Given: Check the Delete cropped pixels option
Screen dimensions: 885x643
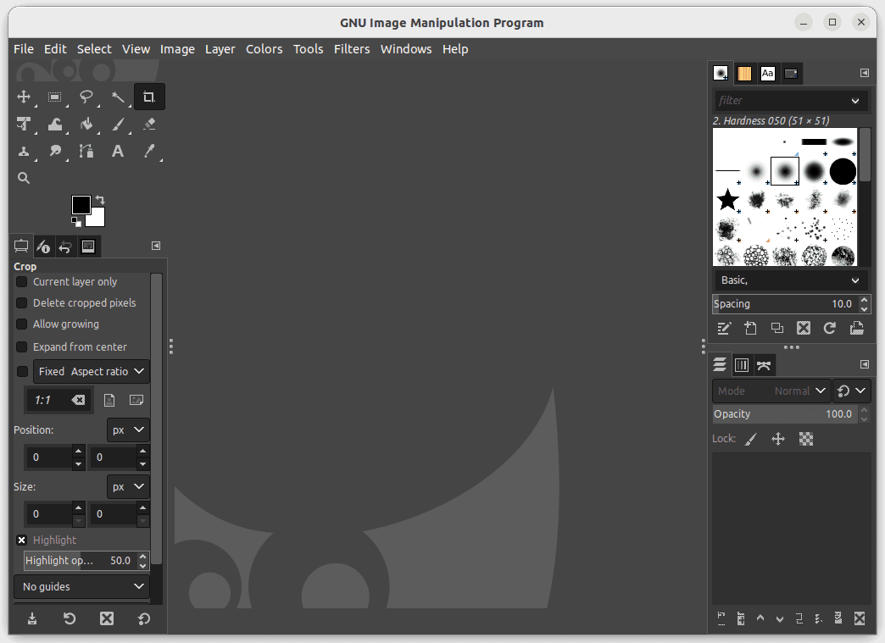Looking at the screenshot, I should 21,302.
